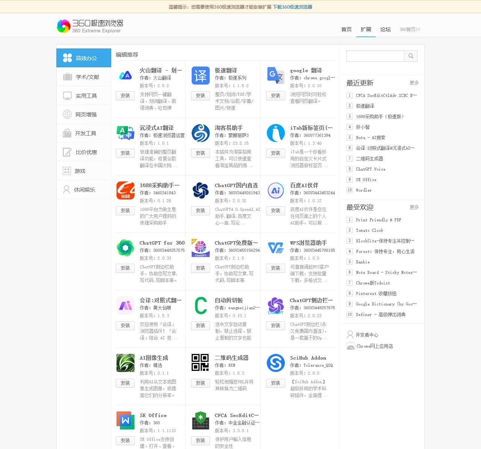Viewport: 481px width, 449px height.
Task: Open the ChatGPT国内直连 extension icon
Action: (201, 190)
